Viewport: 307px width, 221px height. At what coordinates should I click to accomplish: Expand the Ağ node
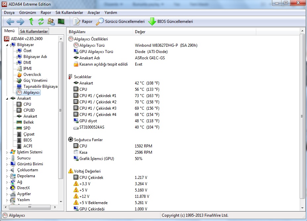pyautogui.click(x=7, y=182)
